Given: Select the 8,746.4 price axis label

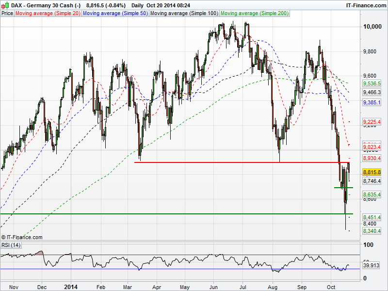Looking at the screenshot, I should tap(372, 181).
